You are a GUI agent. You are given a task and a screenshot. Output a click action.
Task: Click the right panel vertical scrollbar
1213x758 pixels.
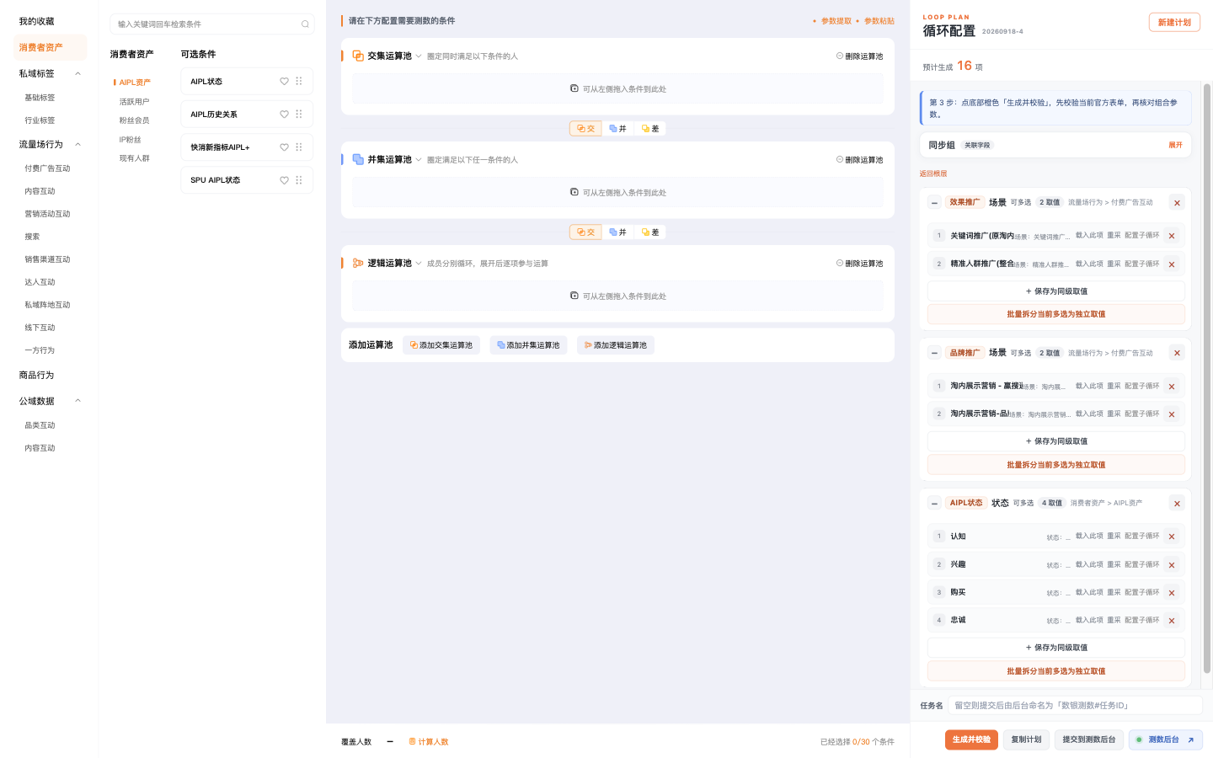point(1207,378)
